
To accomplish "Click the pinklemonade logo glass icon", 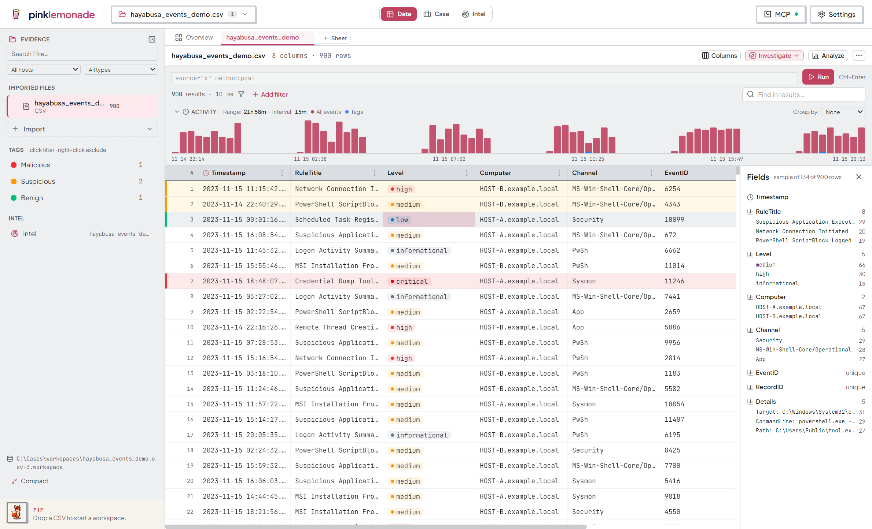I will click(16, 14).
